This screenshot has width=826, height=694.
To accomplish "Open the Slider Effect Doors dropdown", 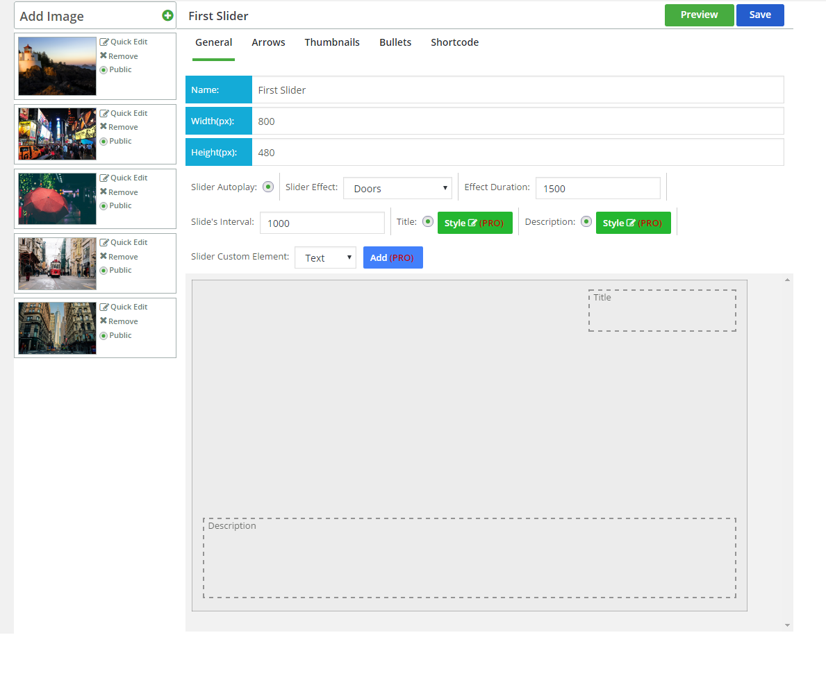I will [398, 188].
